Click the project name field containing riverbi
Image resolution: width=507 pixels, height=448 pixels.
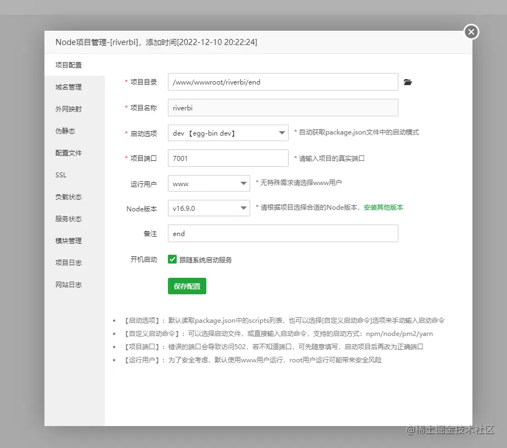(283, 108)
